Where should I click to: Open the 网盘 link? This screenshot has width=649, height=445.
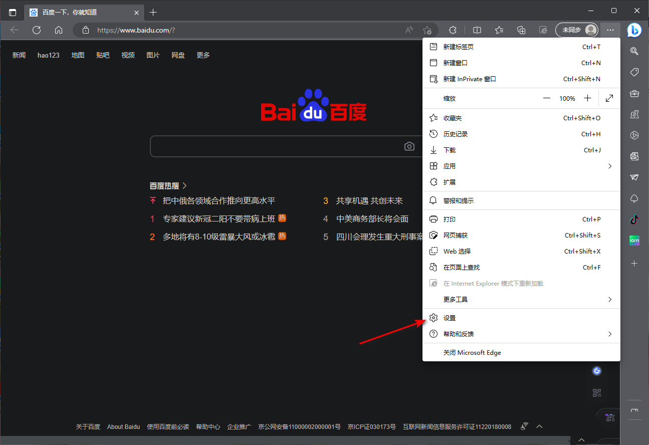click(x=178, y=55)
